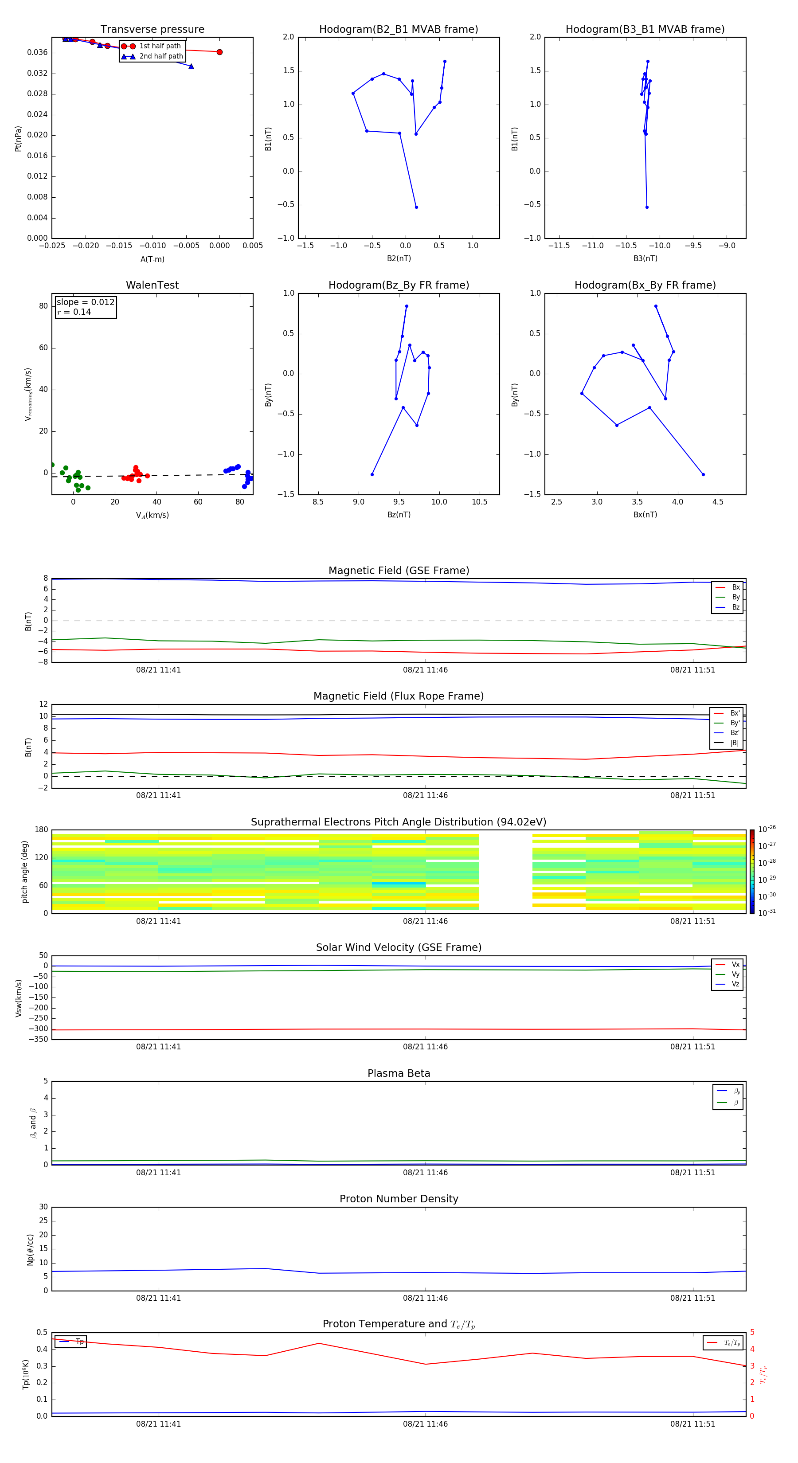Click the 'slope = 0.012' annotation
The width and height of the screenshot is (798, 1463).
coord(86,302)
